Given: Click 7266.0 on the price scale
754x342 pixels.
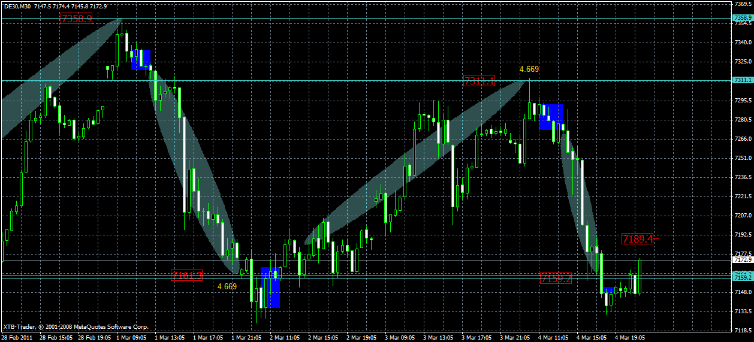Looking at the screenshot, I should point(742,138).
